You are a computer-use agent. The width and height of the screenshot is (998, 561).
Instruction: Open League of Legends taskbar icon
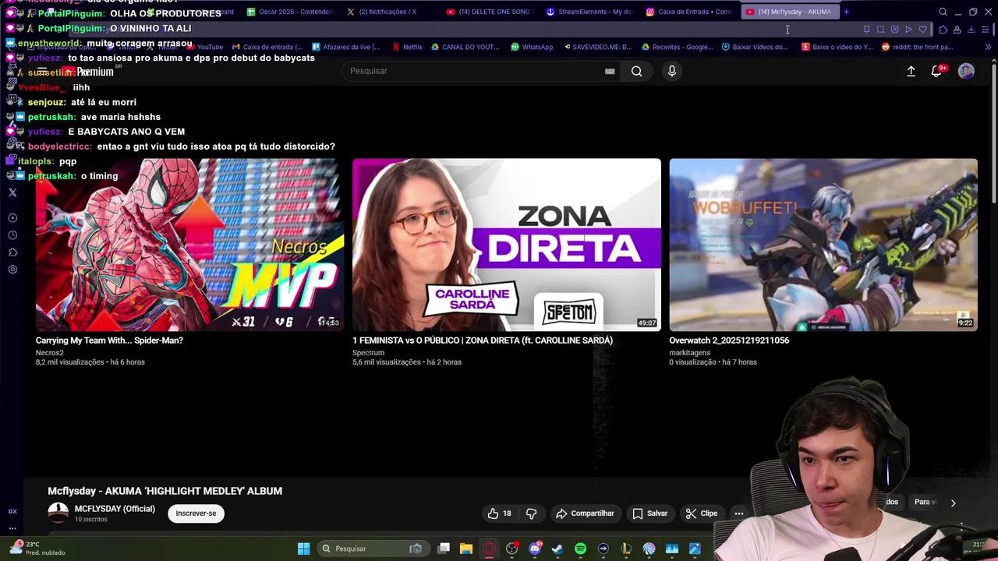[x=626, y=549]
